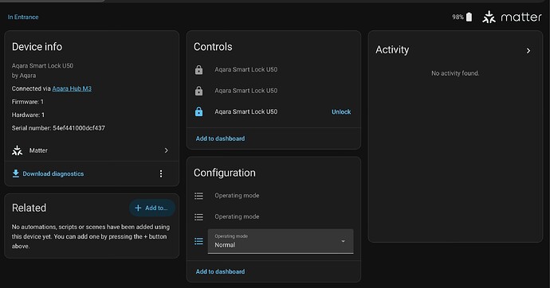The image size is (550, 288).
Task: Open Device info three-dot menu
Action: click(x=161, y=173)
